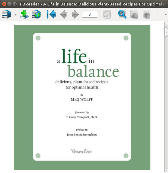
Task: Click the find previous icon
Action: coord(134,14)
